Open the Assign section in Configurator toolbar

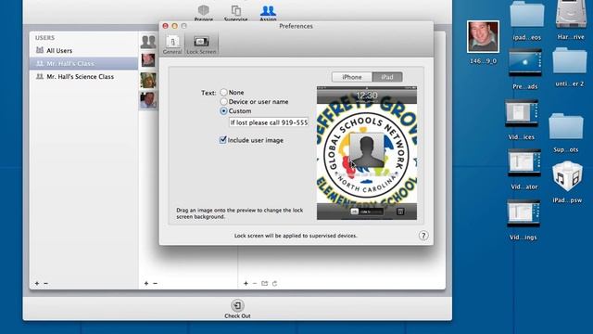pyautogui.click(x=268, y=12)
